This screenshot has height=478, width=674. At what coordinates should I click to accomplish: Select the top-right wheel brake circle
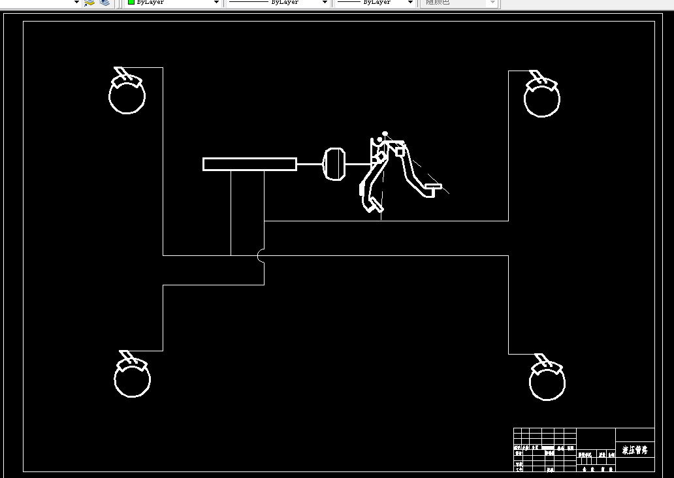(x=542, y=99)
